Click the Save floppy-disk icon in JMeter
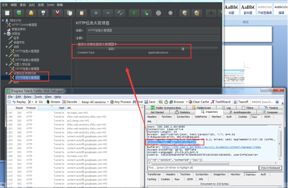The image size is (288, 188). point(43,13)
